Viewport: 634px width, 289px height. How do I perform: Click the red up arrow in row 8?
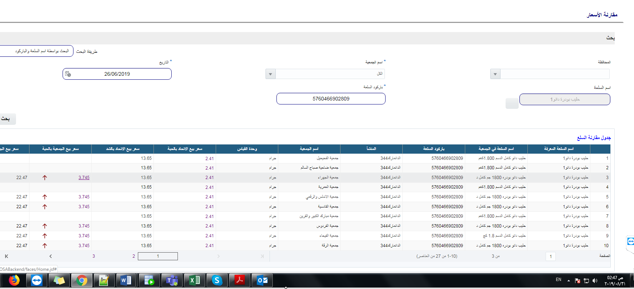point(45,226)
